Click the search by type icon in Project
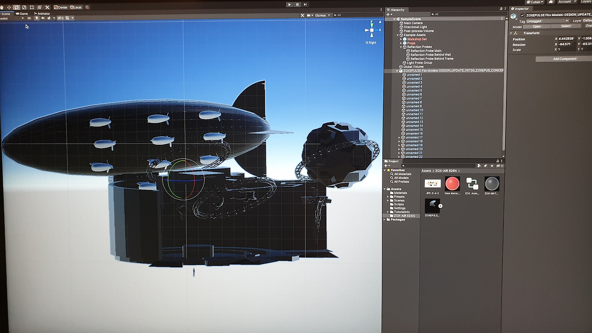 pos(479,166)
